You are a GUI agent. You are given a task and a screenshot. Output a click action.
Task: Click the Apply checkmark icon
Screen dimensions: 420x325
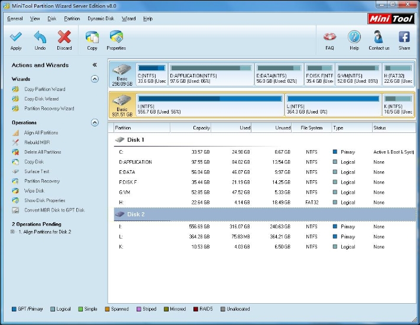[16, 38]
